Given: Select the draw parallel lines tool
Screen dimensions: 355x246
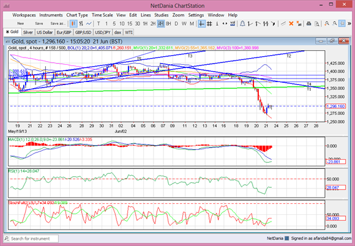Looking at the screenshot, I should (x=283, y=23).
